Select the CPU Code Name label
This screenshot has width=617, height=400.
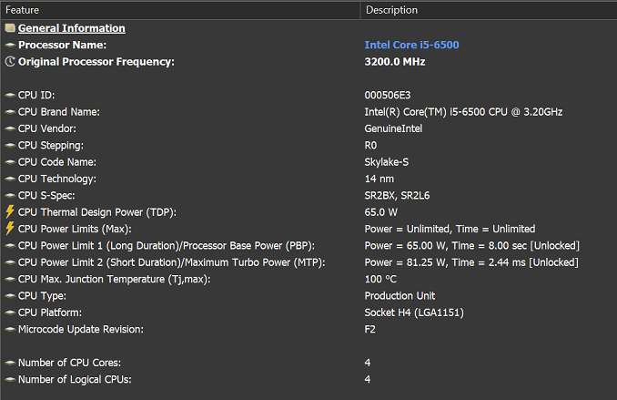point(56,162)
